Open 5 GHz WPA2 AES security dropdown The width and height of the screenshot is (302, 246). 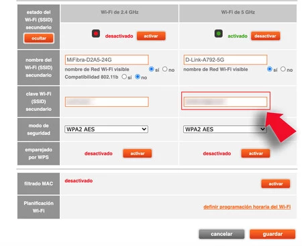point(225,129)
